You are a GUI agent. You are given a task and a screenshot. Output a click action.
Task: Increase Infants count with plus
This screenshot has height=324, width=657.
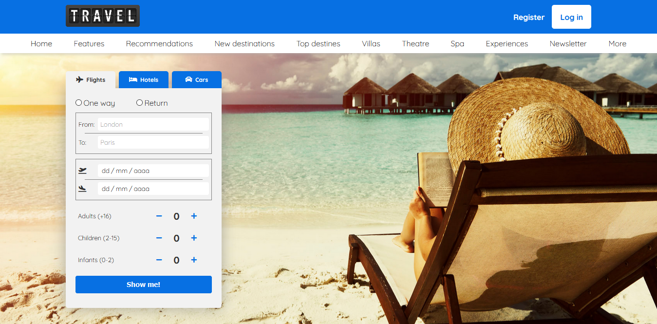point(194,260)
